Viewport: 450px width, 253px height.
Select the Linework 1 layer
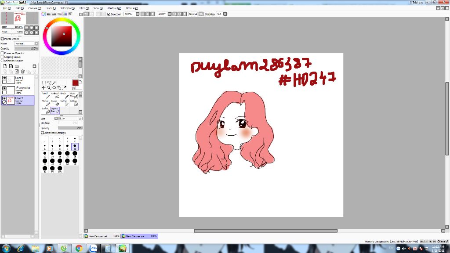coord(18,90)
